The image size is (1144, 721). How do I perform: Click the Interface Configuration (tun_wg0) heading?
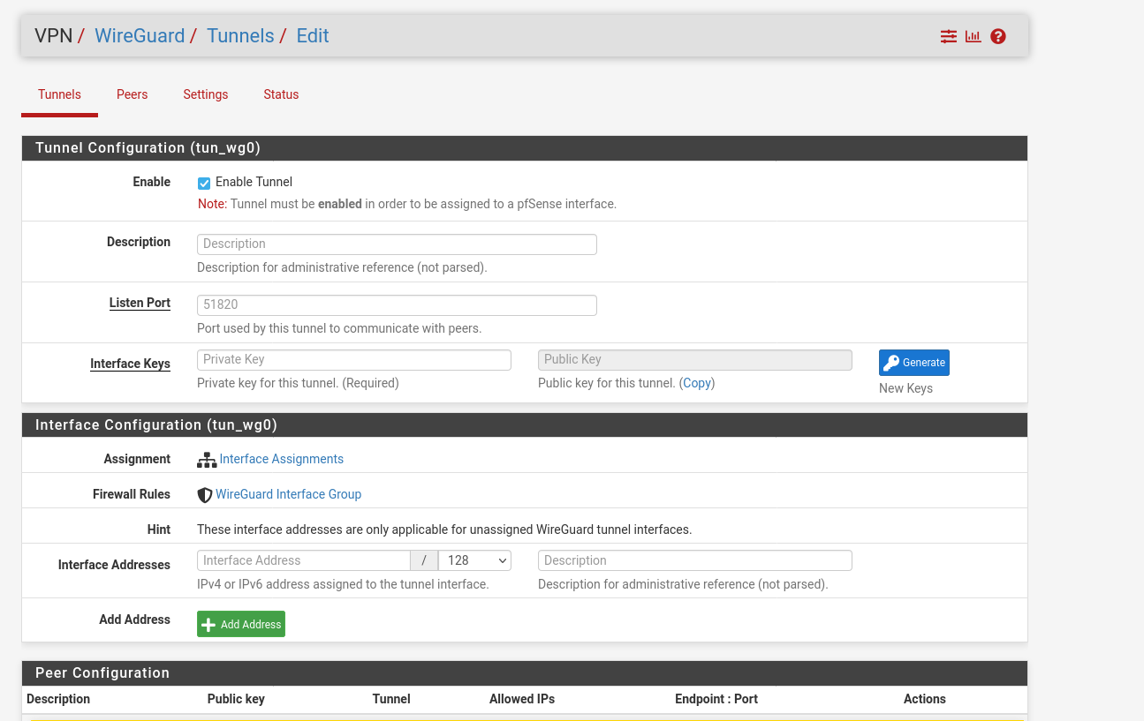(156, 425)
